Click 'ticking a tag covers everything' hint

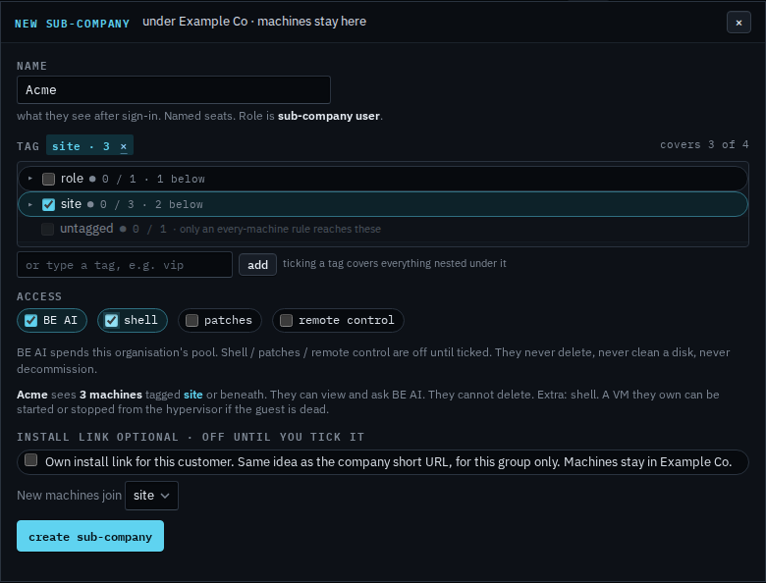click(394, 264)
